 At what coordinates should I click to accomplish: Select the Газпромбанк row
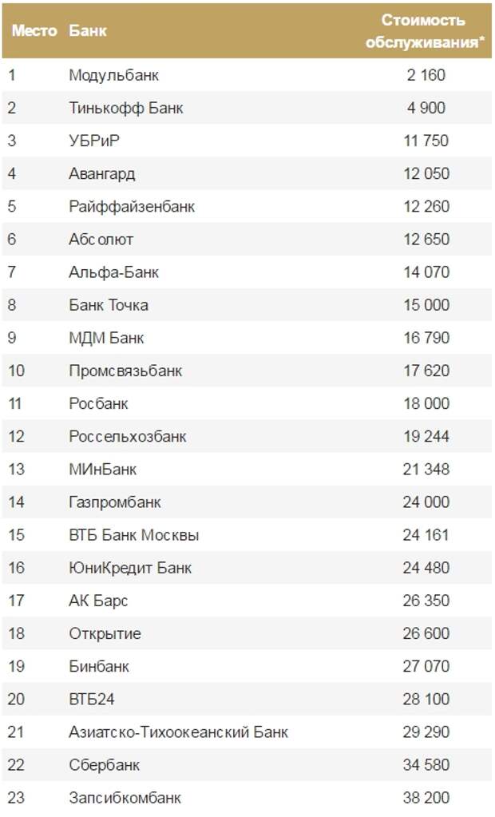tap(247, 502)
